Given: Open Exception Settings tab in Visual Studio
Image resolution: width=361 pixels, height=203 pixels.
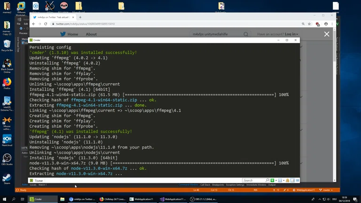Looking at the screenshot, I should pos(235,185).
